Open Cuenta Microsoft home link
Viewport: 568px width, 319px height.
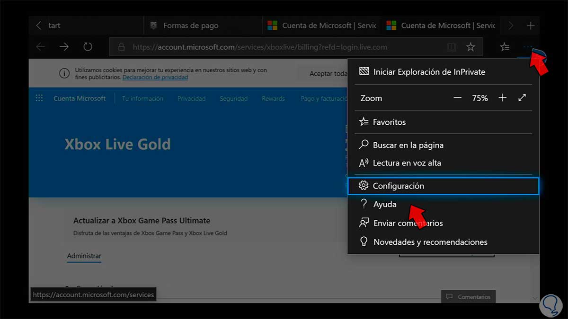point(80,98)
